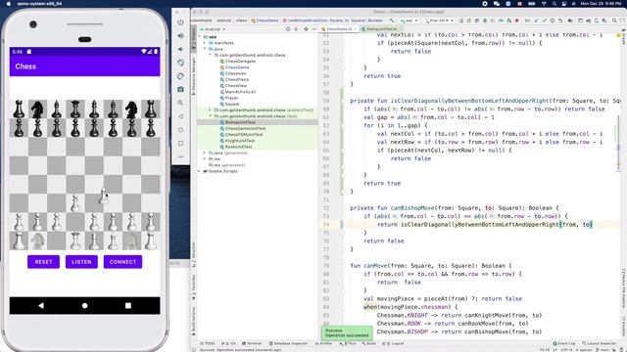This screenshot has width=627, height=352.
Task: Take an emulator screenshot with the camera icon
Action: (180, 89)
